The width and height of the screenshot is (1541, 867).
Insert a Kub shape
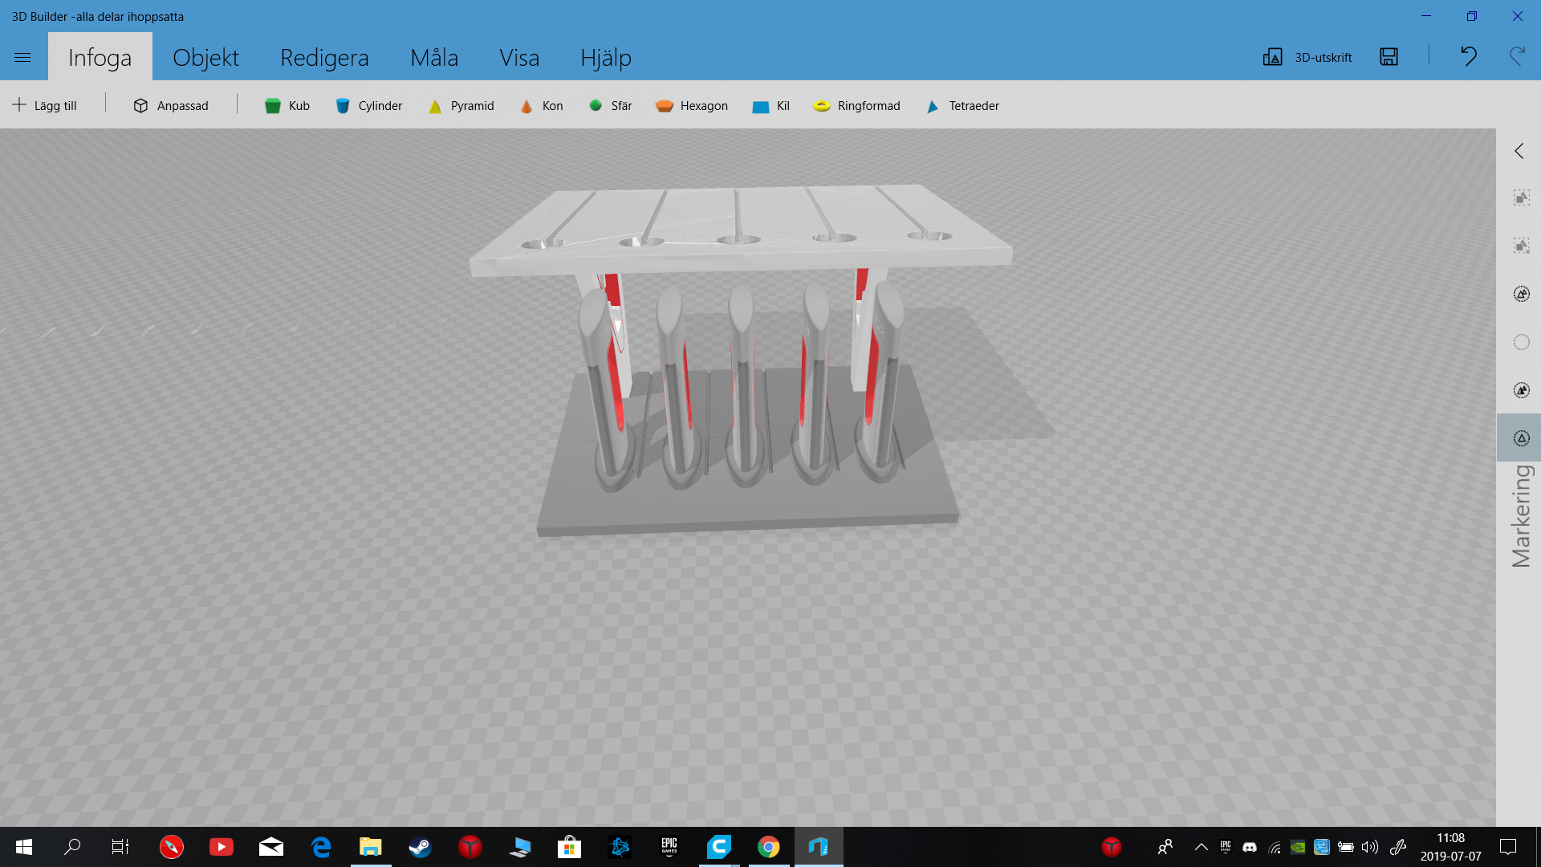287,105
